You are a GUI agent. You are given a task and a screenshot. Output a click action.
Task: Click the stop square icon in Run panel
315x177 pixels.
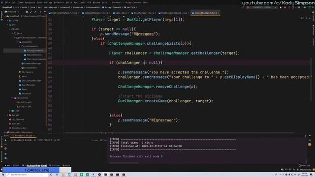5,154
